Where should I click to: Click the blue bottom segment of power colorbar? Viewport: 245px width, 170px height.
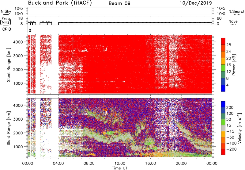(x=223, y=88)
